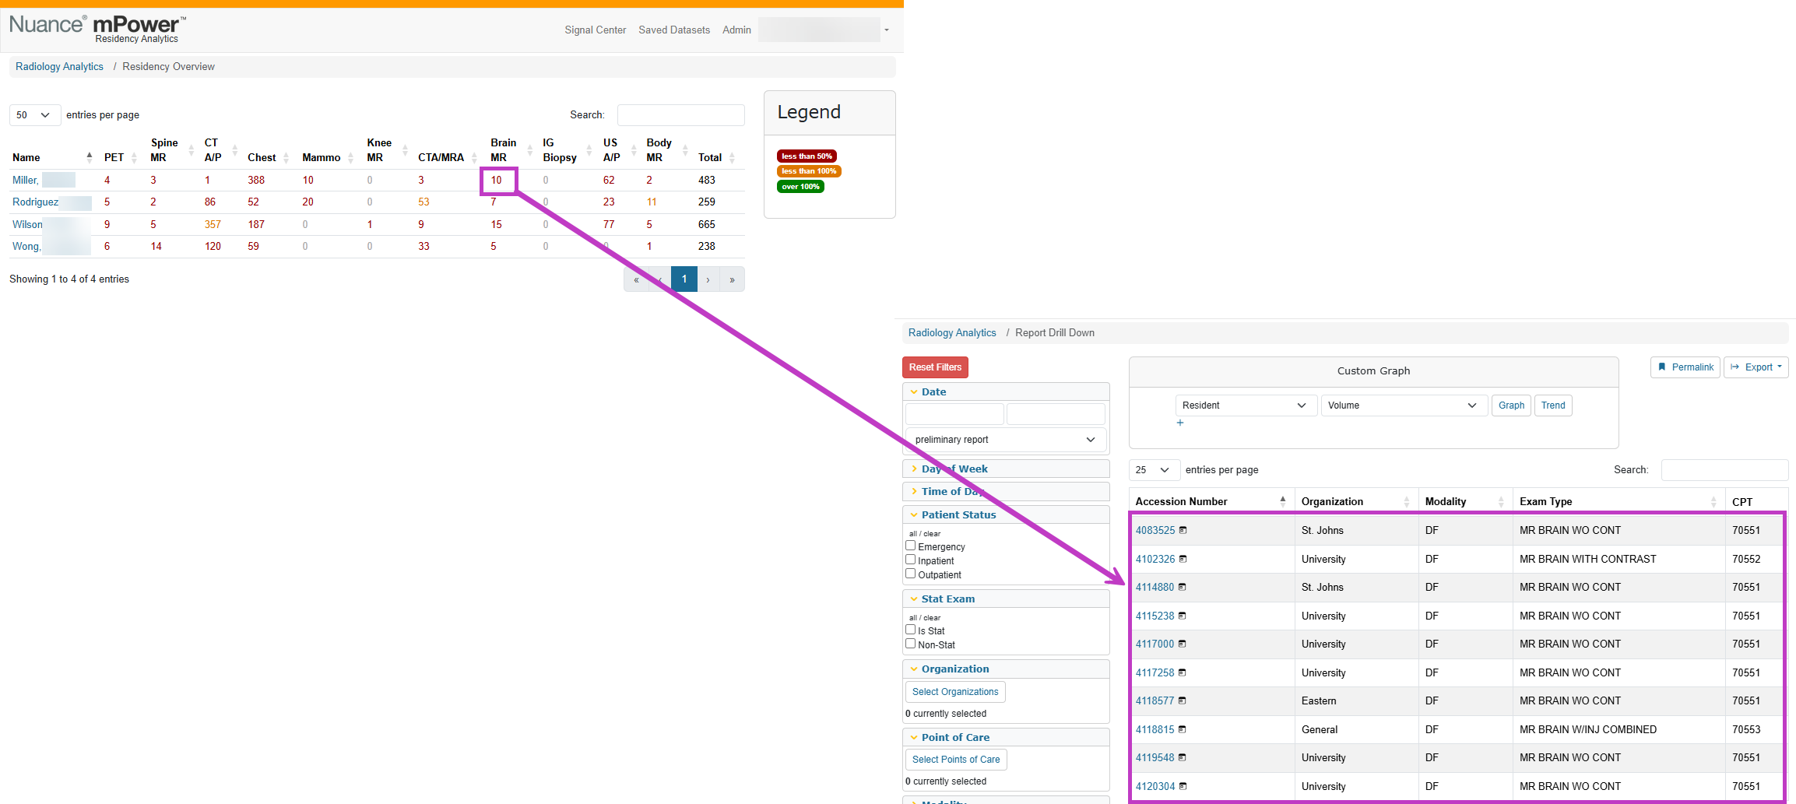1796x804 pixels.
Task: Check the Inpatient patient status box
Action: (x=910, y=560)
